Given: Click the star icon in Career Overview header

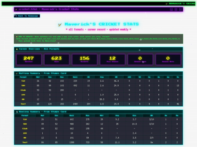Looking at the screenshot, I should point(17,49).
